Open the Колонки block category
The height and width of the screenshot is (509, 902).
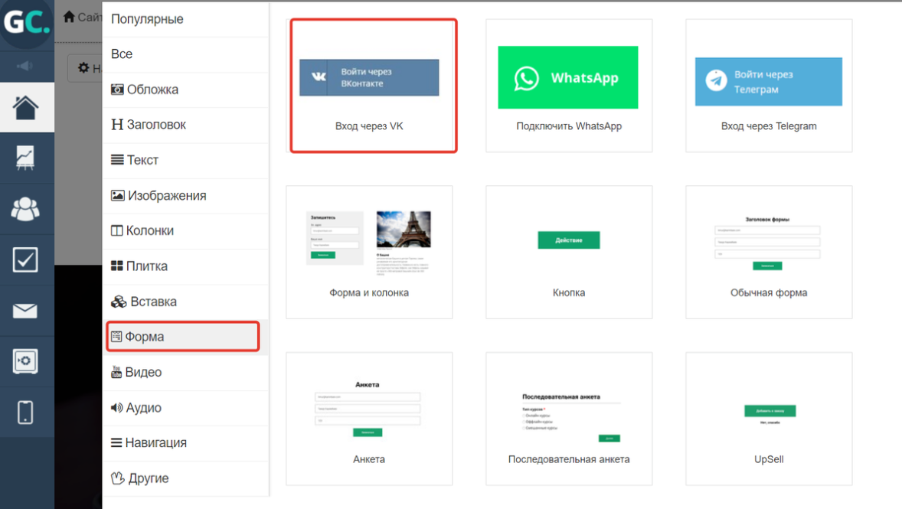tap(185, 230)
